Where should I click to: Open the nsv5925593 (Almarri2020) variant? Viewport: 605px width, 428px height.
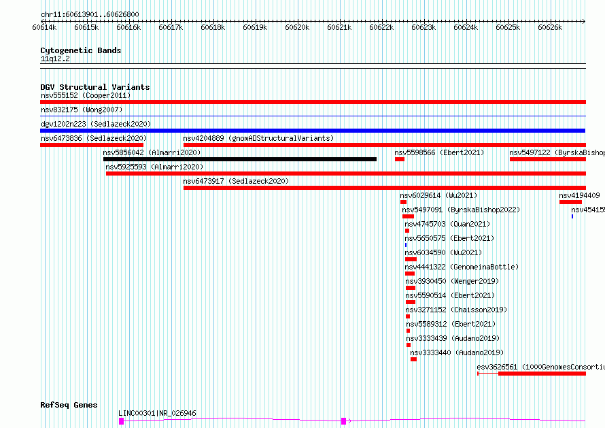154,167
